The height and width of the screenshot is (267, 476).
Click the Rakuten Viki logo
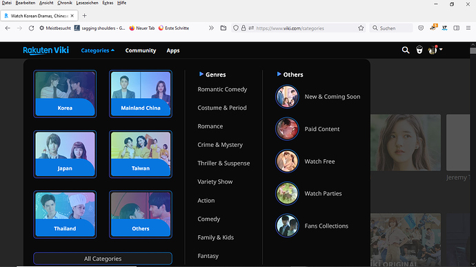pos(46,50)
